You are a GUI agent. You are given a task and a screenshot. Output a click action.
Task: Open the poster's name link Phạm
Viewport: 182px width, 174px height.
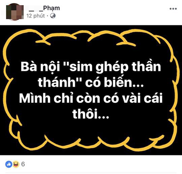tap(52, 8)
